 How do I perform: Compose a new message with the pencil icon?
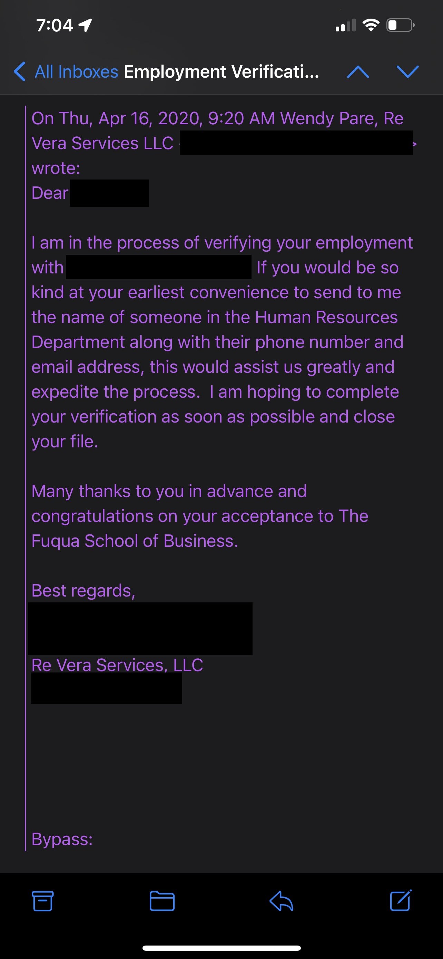401,901
